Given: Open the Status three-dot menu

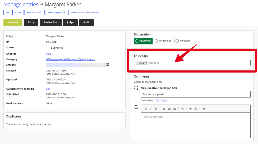Looking at the screenshot, I should [x=48, y=48].
